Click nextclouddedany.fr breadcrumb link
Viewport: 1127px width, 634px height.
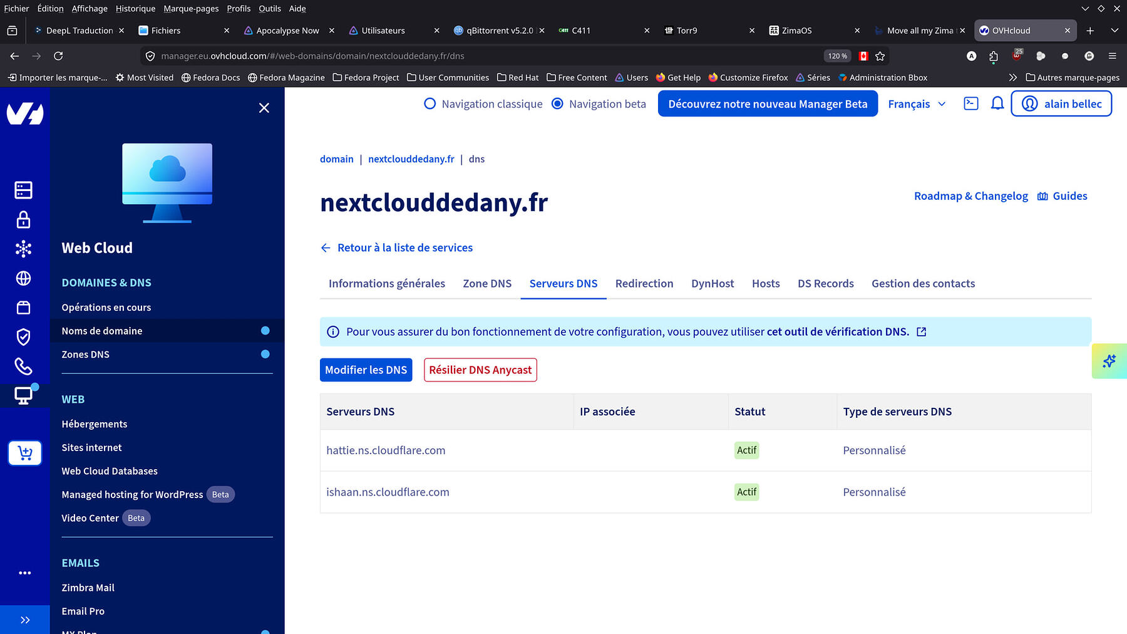click(411, 159)
